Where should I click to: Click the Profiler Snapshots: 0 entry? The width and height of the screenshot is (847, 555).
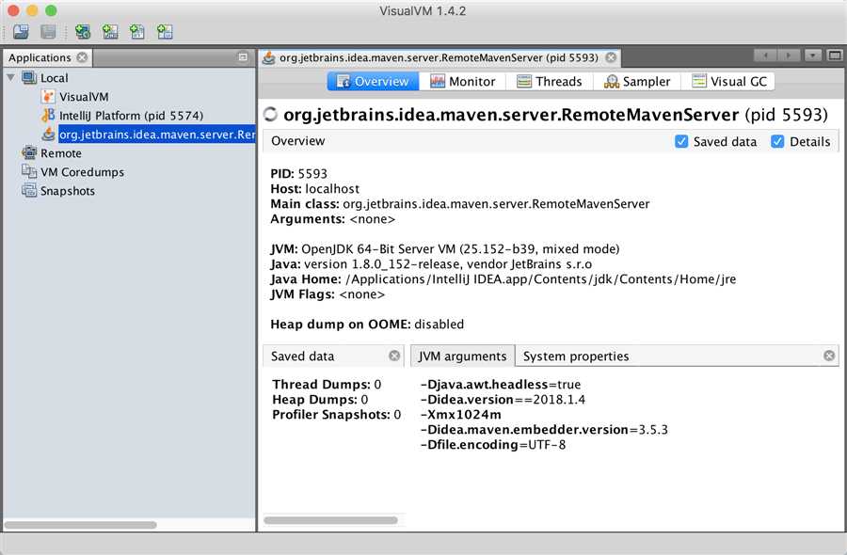pos(336,415)
